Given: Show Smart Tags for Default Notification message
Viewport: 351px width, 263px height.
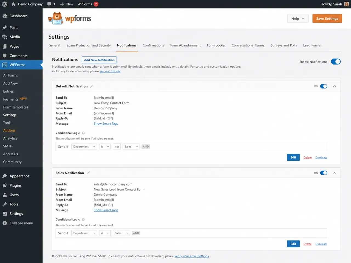Looking at the screenshot, I should [x=106, y=124].
